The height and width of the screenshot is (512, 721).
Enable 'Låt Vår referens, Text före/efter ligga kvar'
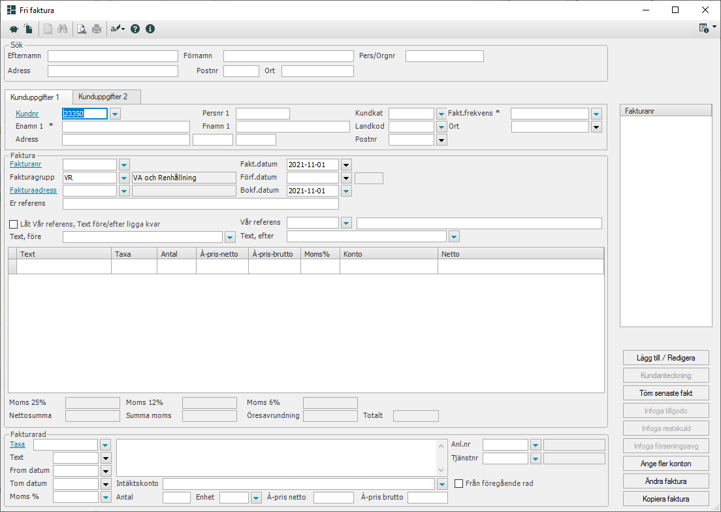point(14,224)
